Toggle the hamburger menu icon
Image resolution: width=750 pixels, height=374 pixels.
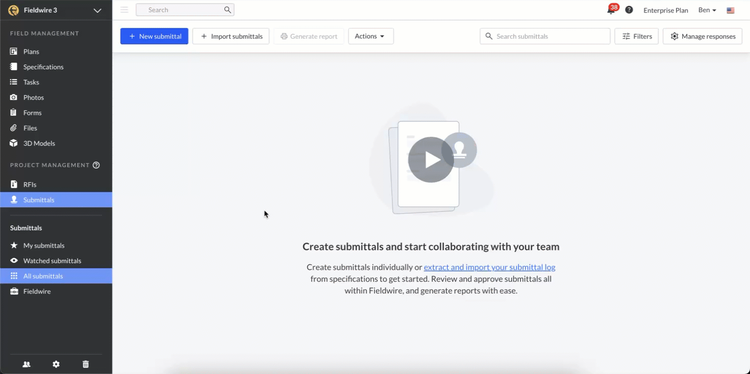click(124, 10)
